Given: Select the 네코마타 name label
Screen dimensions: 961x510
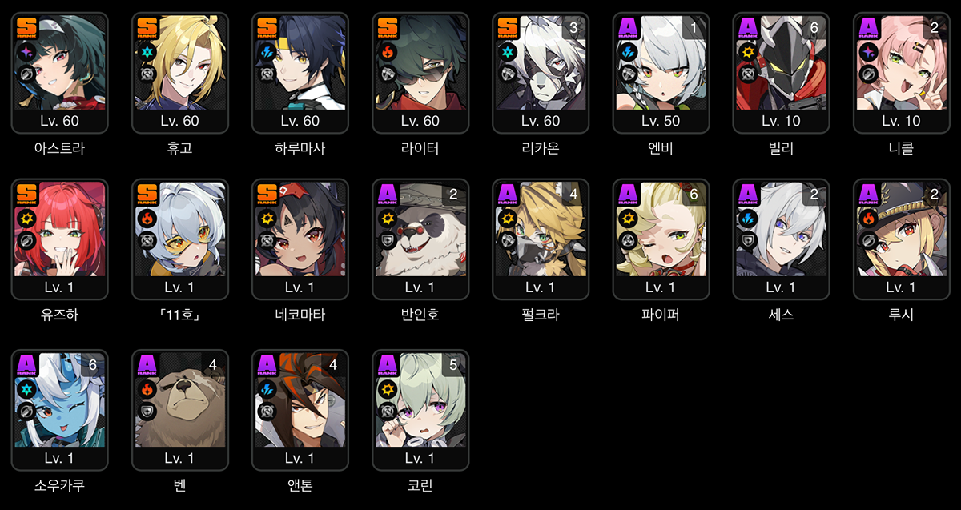Looking at the screenshot, I should [x=300, y=315].
